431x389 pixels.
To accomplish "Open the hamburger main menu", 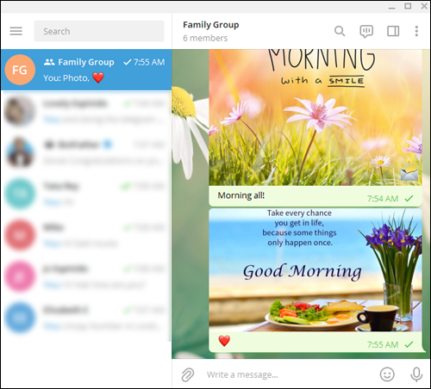I will pos(16,31).
